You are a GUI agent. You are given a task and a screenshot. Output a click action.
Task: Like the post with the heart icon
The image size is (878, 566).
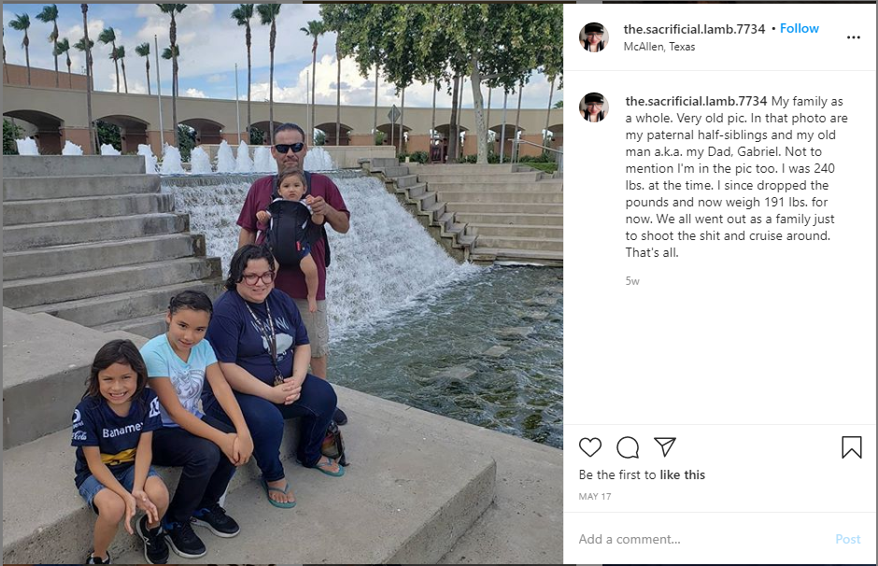589,447
